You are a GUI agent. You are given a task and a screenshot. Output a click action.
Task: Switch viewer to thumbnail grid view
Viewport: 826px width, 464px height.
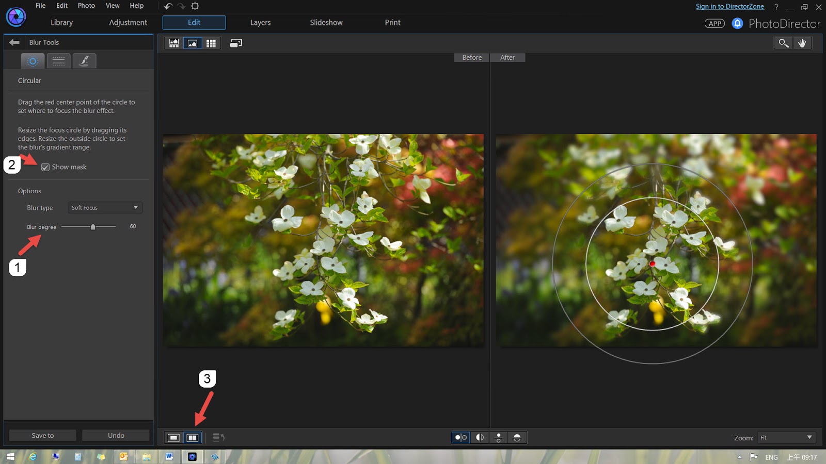[211, 43]
